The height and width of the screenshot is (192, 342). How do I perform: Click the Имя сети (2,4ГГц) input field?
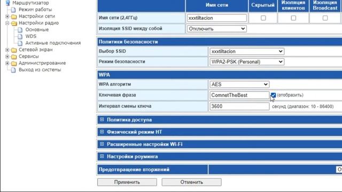(x=217, y=18)
